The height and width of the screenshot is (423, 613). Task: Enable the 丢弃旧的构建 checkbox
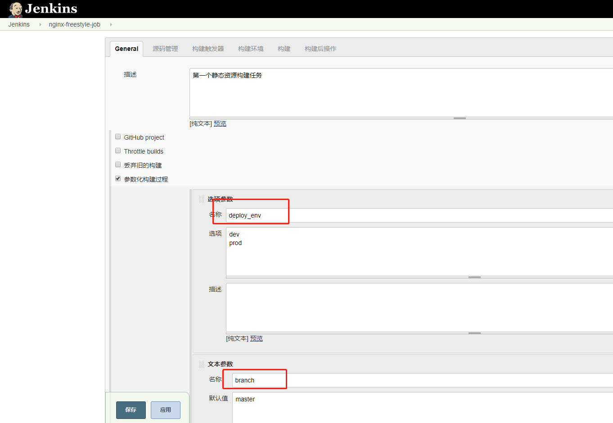118,165
